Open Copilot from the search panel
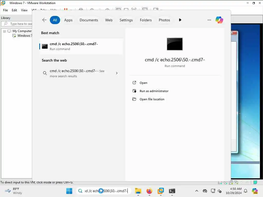The image size is (263, 197). pos(219,20)
